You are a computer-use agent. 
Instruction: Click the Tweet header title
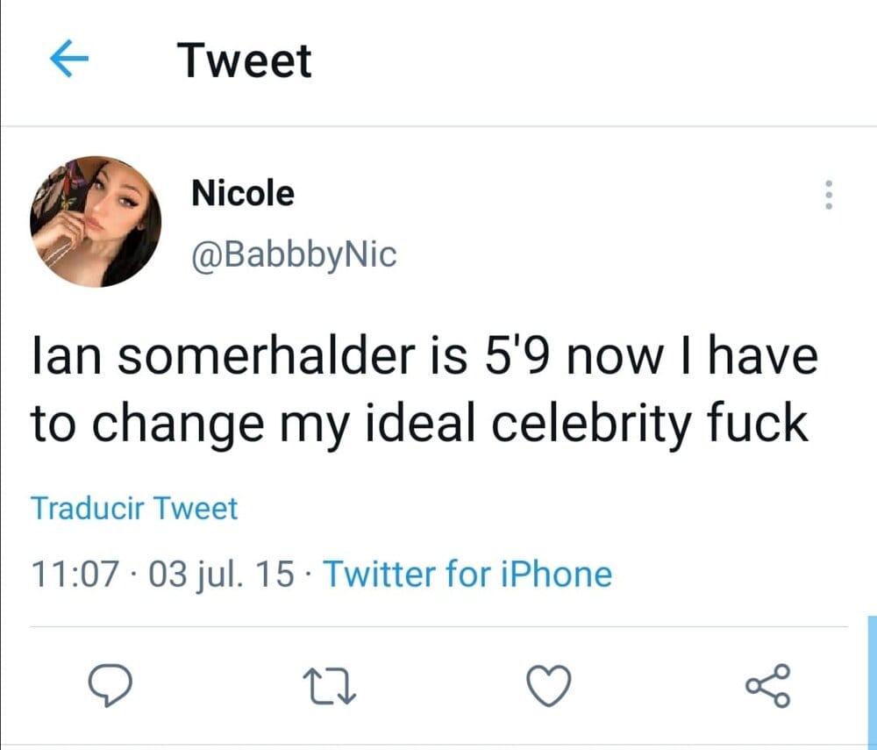[244, 61]
